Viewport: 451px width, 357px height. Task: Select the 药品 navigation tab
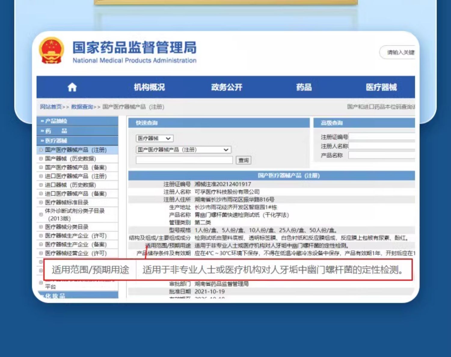tap(304, 87)
